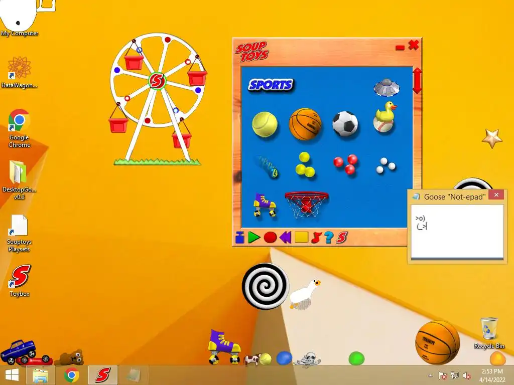This screenshot has width=514, height=385.
Task: Select the DesktopGoose v0.3 folder
Action: [x=19, y=180]
